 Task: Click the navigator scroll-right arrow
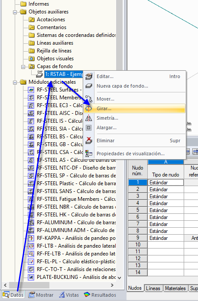pyautogui.click(x=112, y=285)
